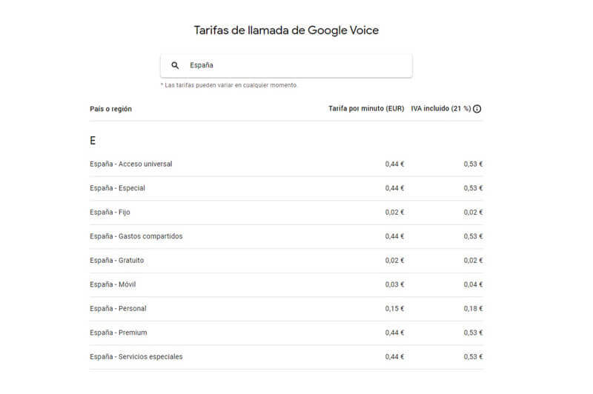593x394 pixels.
Task: Click the tarifas pueden variar note
Action: coord(229,85)
